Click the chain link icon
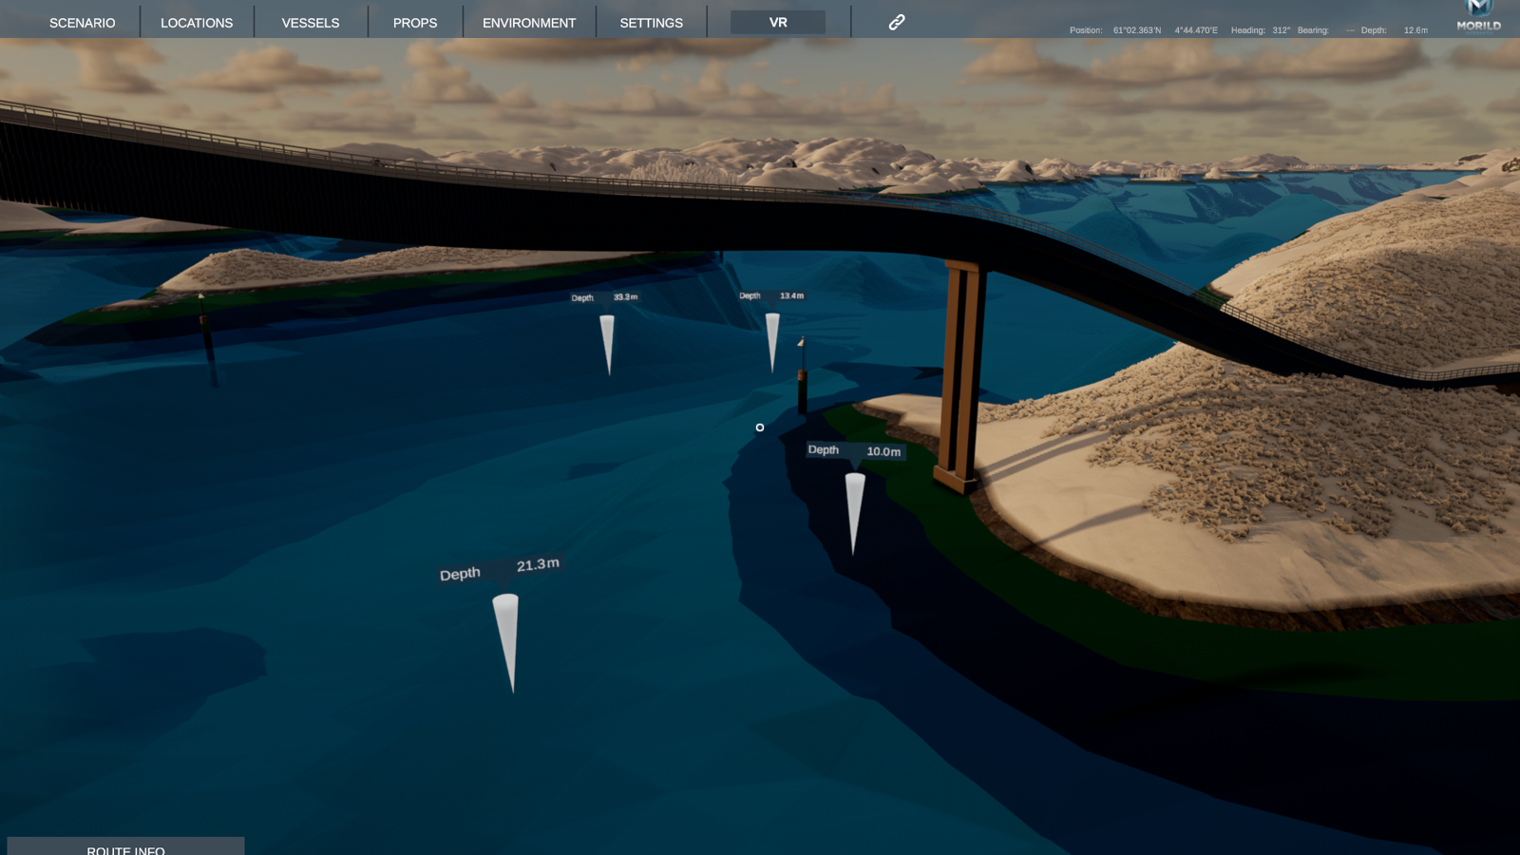Viewport: 1520px width, 855px height. (x=897, y=22)
